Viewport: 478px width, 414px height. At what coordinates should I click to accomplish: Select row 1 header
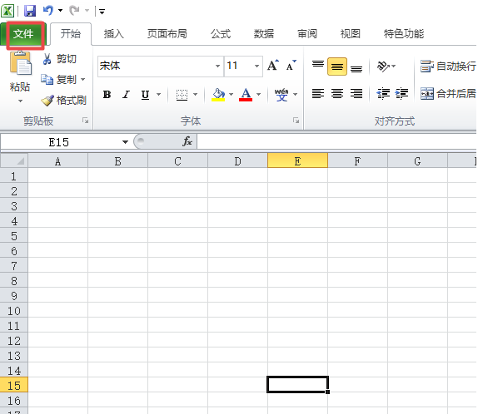[x=14, y=175]
